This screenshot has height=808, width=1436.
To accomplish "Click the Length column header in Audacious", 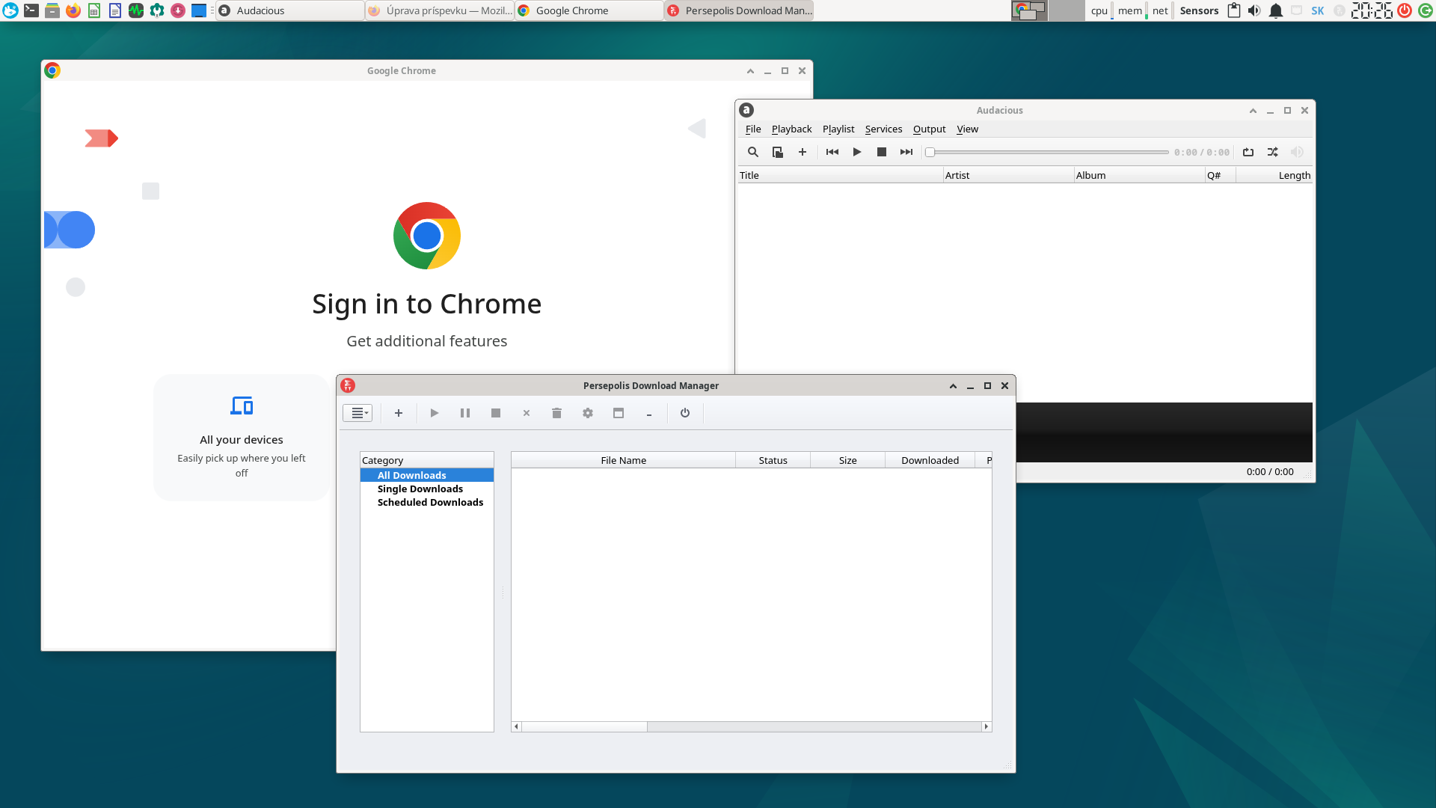I will click(x=1274, y=175).
